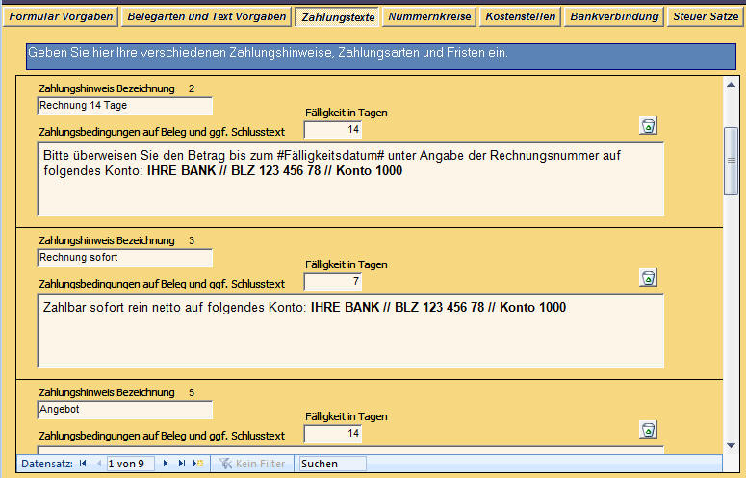
Task: Jump to last record in navigator
Action: (182, 464)
